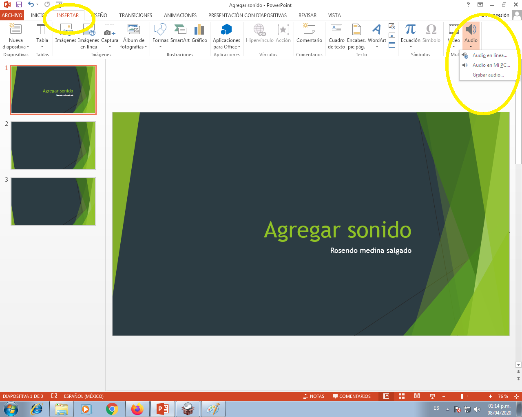This screenshot has height=417, width=522.
Task: Insert a Símbolo
Action: [x=431, y=35]
